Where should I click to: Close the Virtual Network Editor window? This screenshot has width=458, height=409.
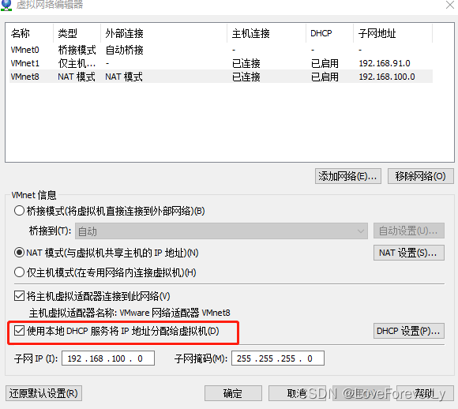click(450, 5)
